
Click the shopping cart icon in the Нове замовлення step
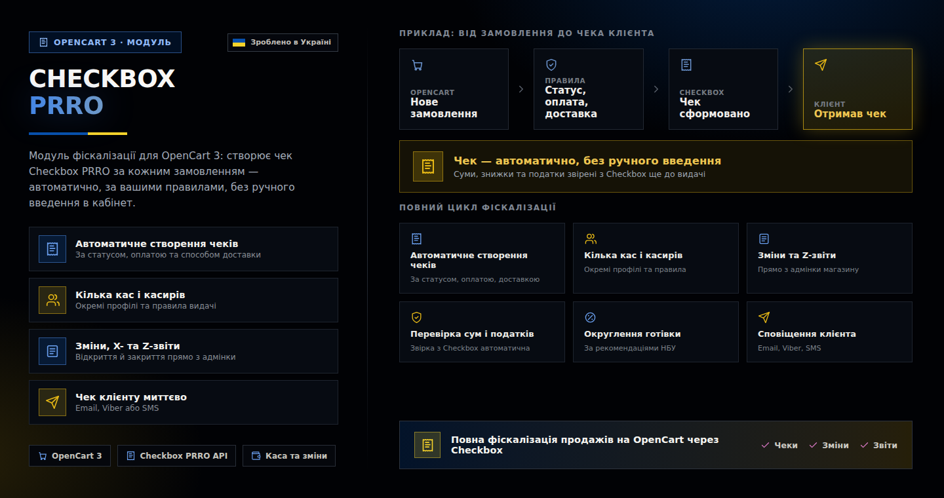[417, 65]
